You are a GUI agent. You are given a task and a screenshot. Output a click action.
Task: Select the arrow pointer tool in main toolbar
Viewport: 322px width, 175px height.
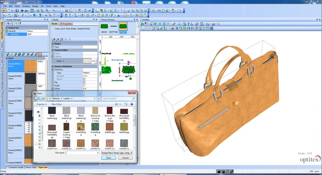point(3,10)
